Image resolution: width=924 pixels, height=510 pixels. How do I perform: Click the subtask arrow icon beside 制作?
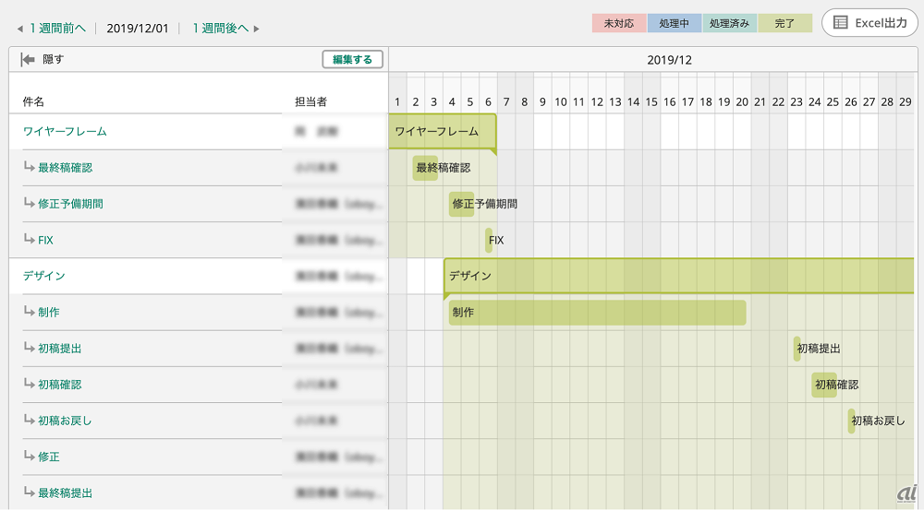coord(29,311)
